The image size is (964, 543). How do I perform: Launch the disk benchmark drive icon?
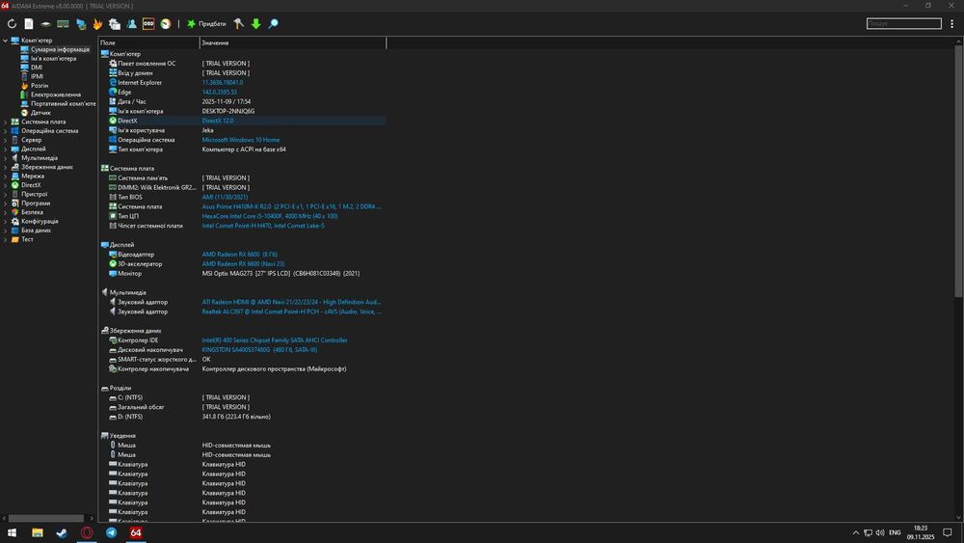coord(45,24)
